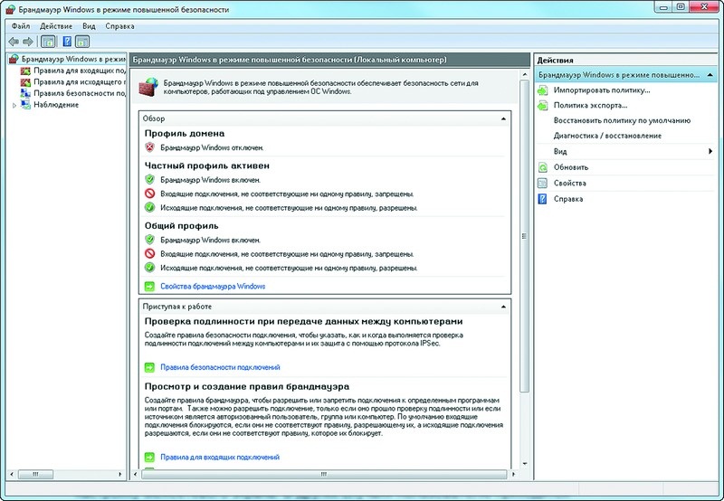
Task: Click the import policy icon
Action: tap(542, 90)
